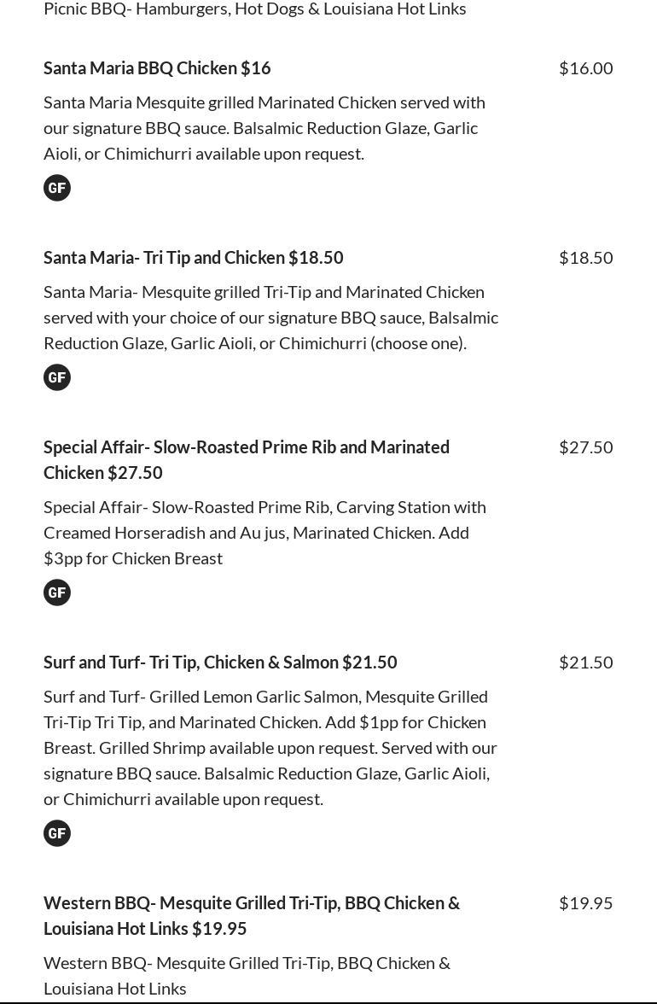The width and height of the screenshot is (657, 1004).
Task: Open the Santa Maria BBQ Chicken $16 item
Action: [157, 68]
